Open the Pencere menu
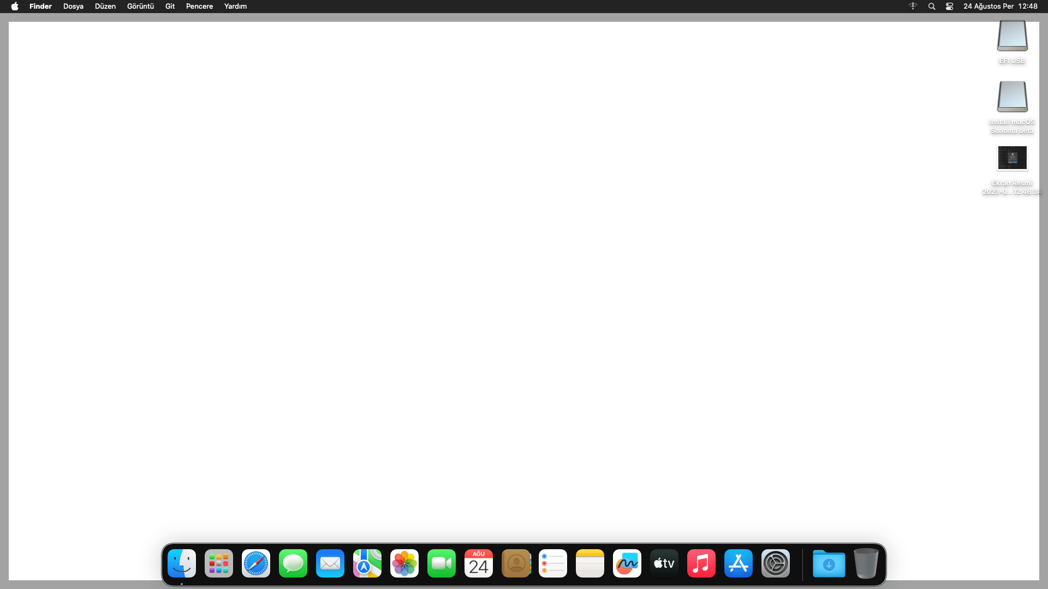The image size is (1048, 589). 199,6
